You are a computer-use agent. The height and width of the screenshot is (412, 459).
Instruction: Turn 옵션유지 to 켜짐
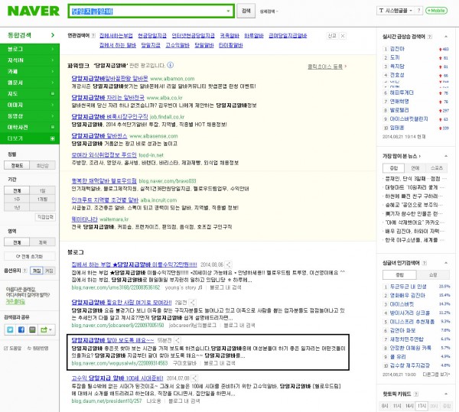click(37, 271)
